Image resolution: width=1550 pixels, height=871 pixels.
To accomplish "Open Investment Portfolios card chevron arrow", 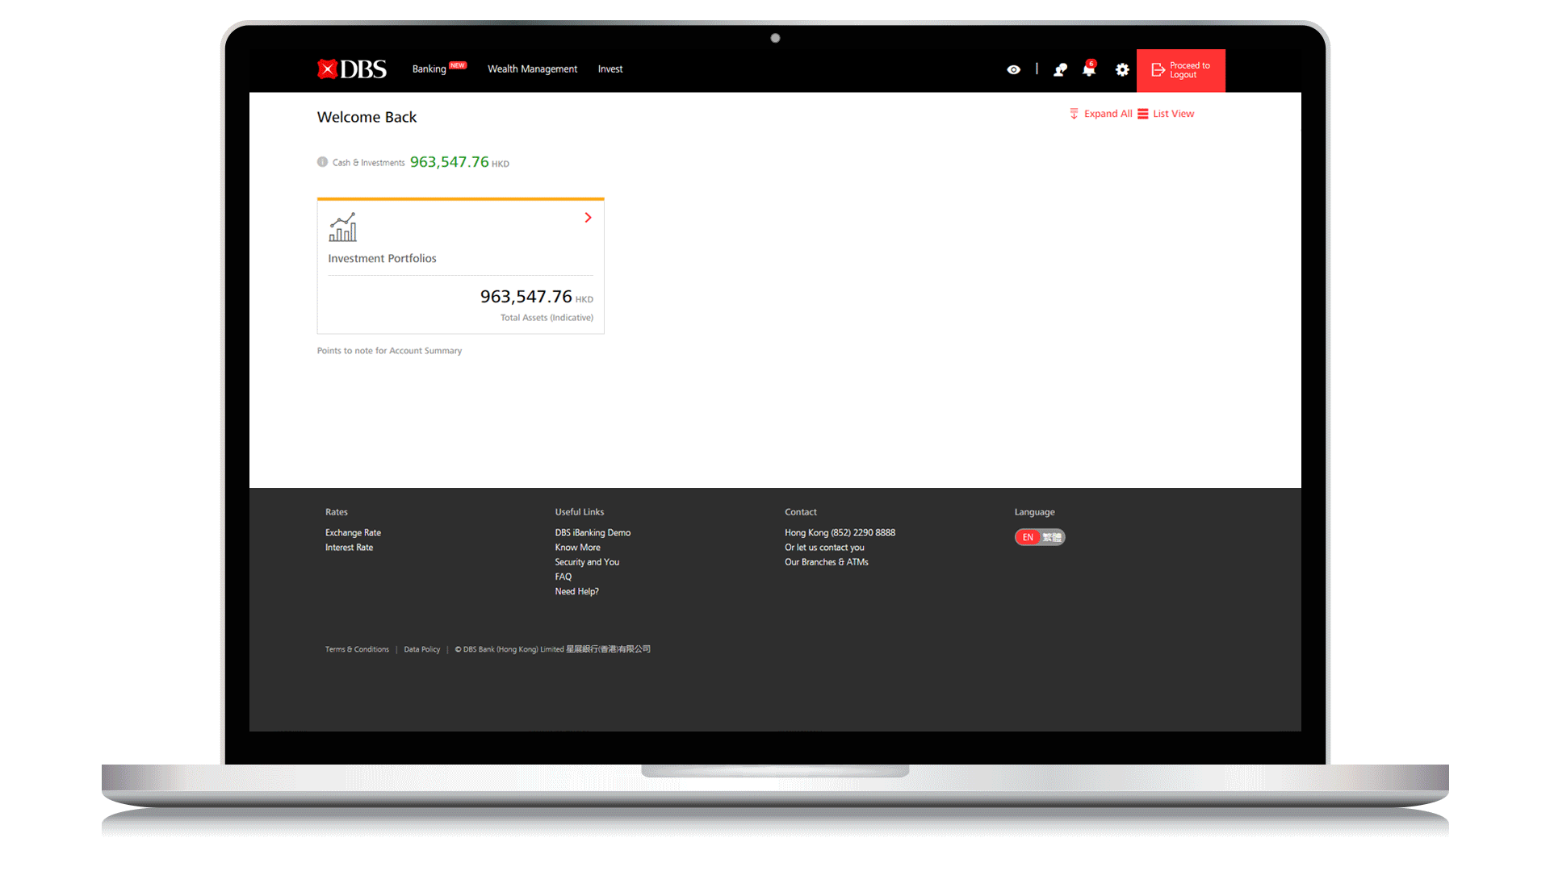I will coord(588,218).
